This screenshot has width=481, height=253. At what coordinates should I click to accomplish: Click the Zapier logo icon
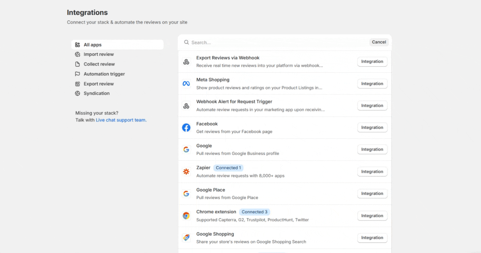pyautogui.click(x=186, y=172)
